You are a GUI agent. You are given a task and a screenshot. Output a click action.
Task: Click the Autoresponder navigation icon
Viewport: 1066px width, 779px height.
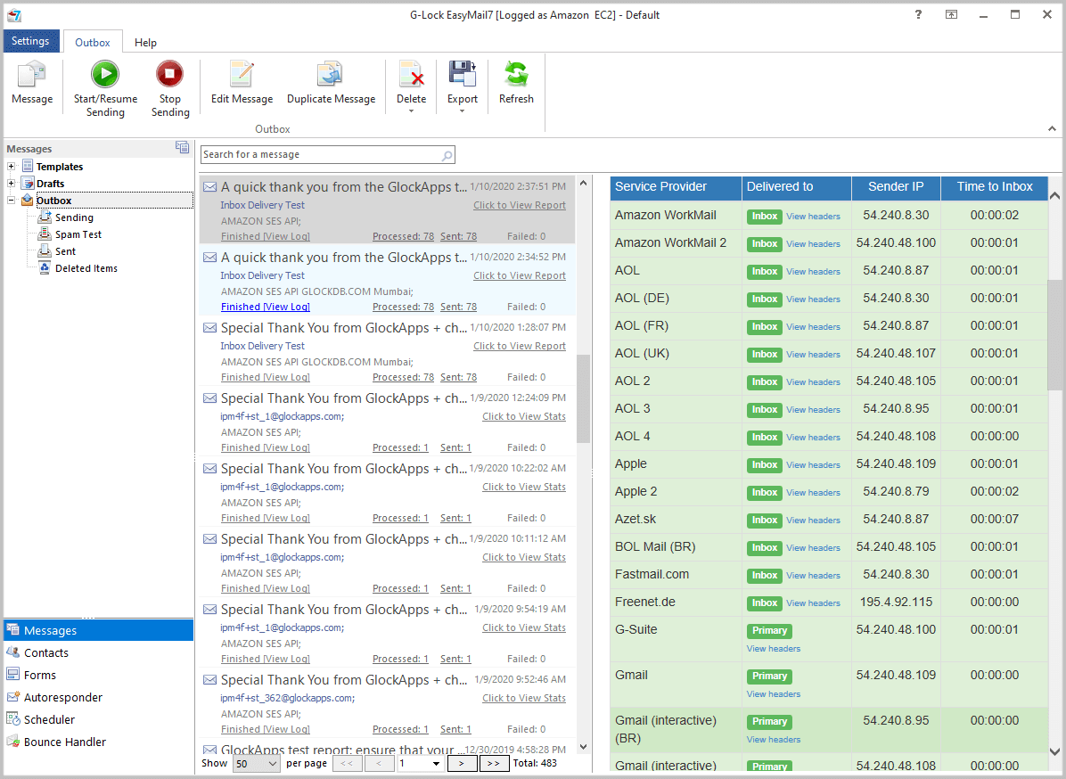12,697
